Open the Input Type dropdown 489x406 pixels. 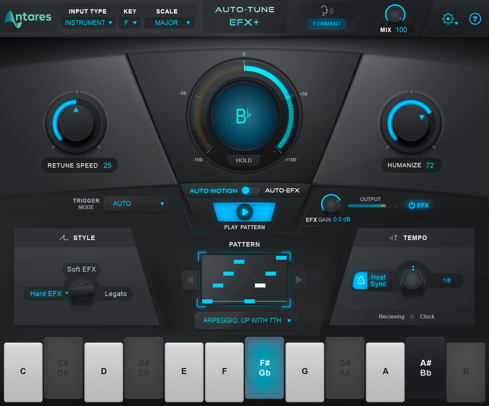pos(87,23)
